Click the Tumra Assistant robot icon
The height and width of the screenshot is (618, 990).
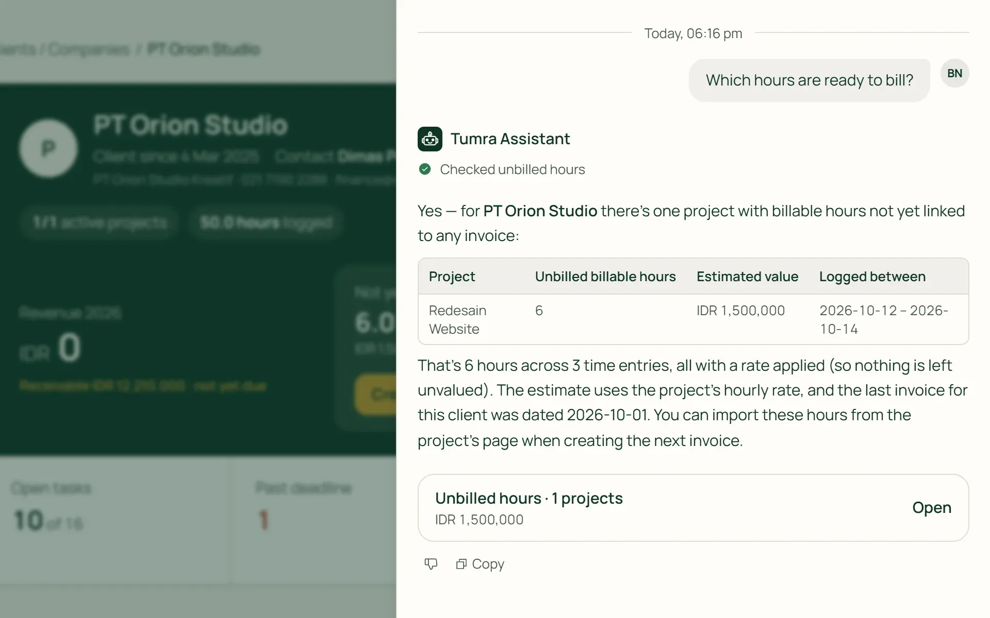tap(430, 139)
